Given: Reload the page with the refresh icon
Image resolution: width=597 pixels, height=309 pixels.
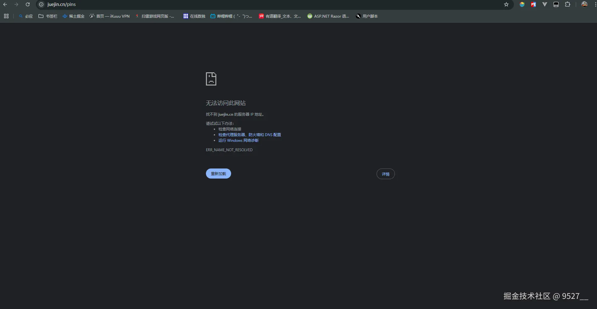Looking at the screenshot, I should click(x=28, y=4).
